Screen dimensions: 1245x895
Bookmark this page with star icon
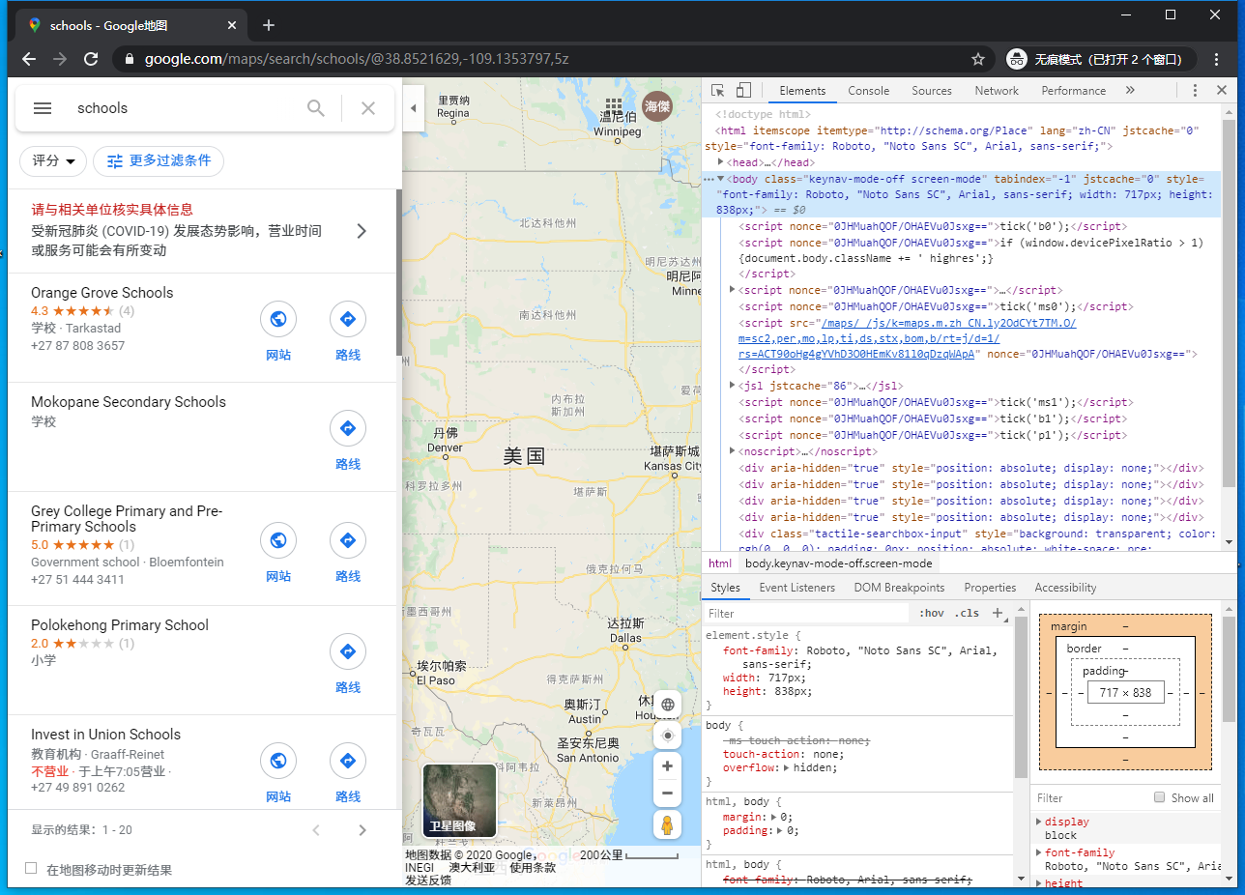978,59
